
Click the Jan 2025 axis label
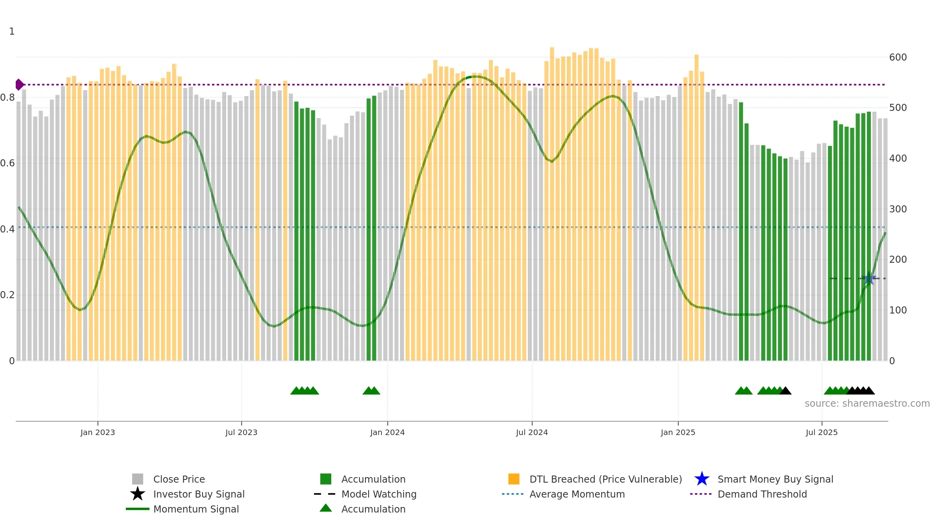pyautogui.click(x=678, y=432)
